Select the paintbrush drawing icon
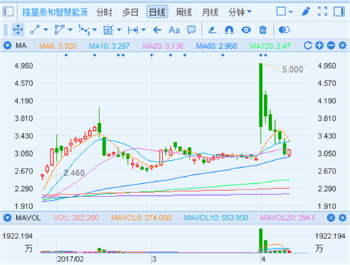Image resolution: width=350 pixels, height=265 pixels. 305,11
